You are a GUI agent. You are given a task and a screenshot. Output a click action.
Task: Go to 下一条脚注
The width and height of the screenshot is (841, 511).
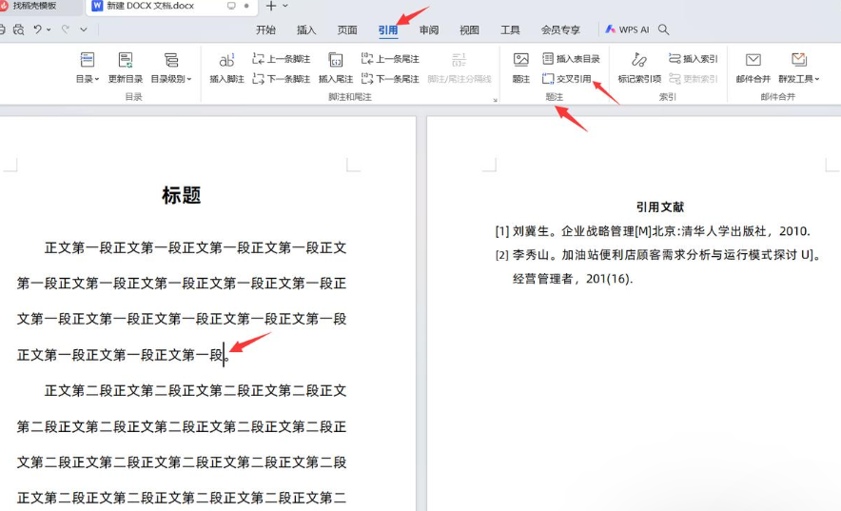coord(282,79)
